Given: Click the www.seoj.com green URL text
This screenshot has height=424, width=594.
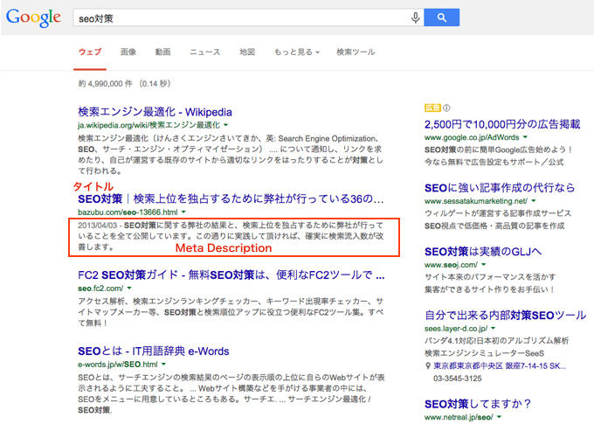Looking at the screenshot, I should coord(451,265).
